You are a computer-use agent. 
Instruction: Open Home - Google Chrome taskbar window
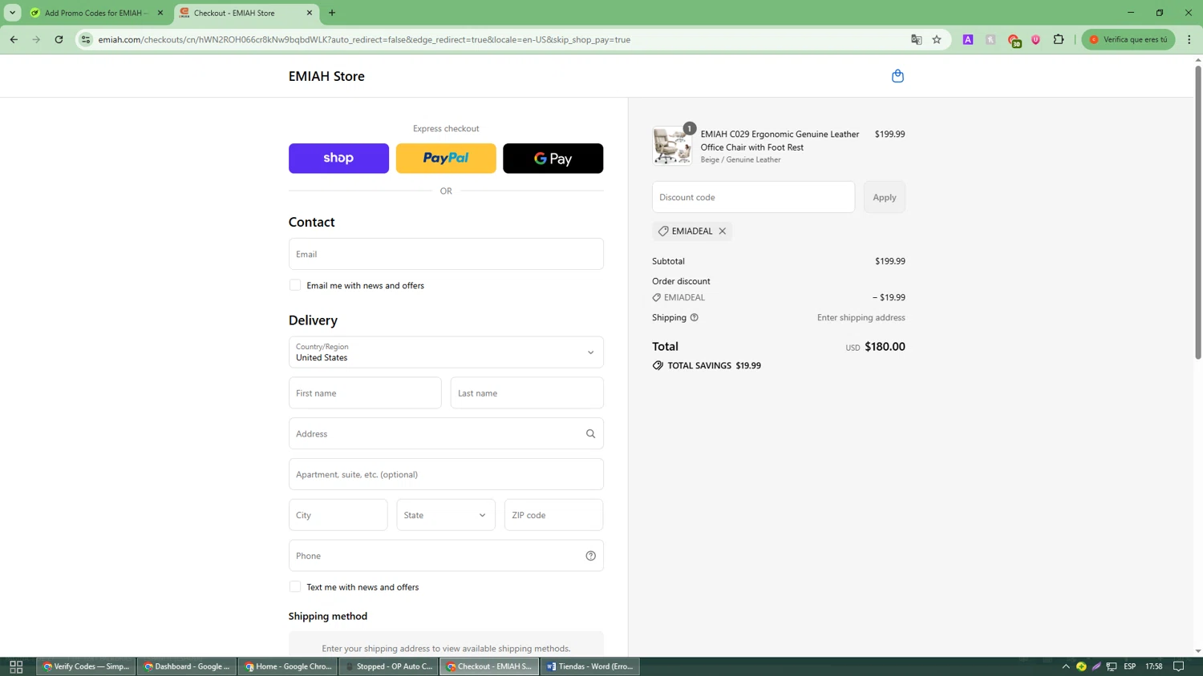point(288,666)
